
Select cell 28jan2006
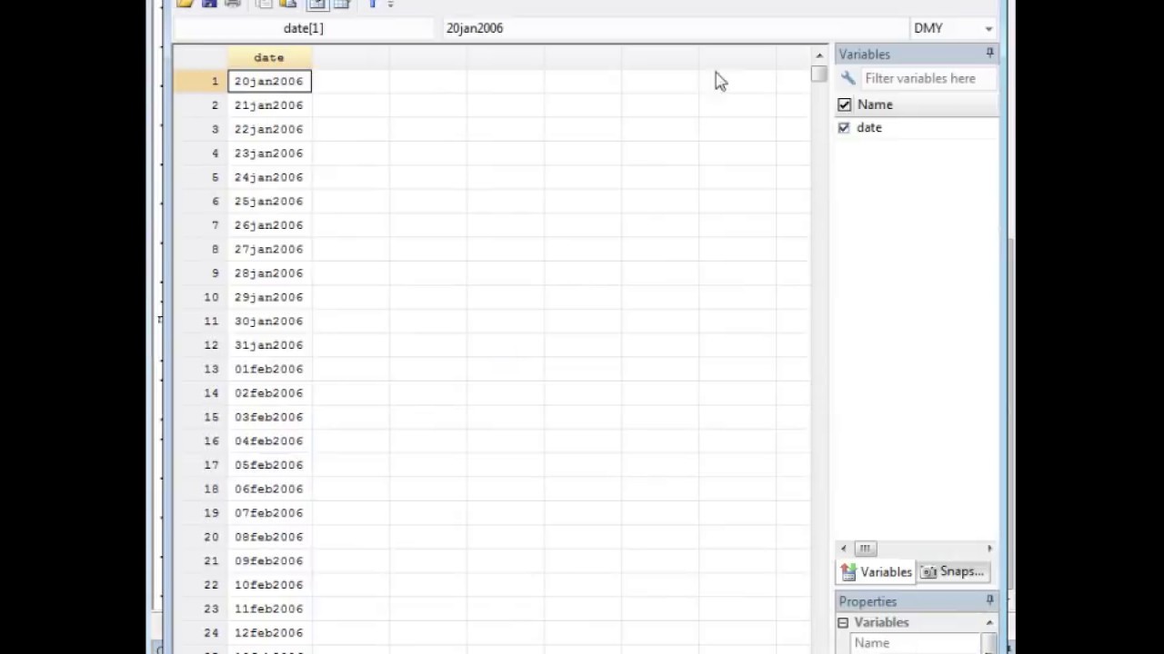click(269, 273)
